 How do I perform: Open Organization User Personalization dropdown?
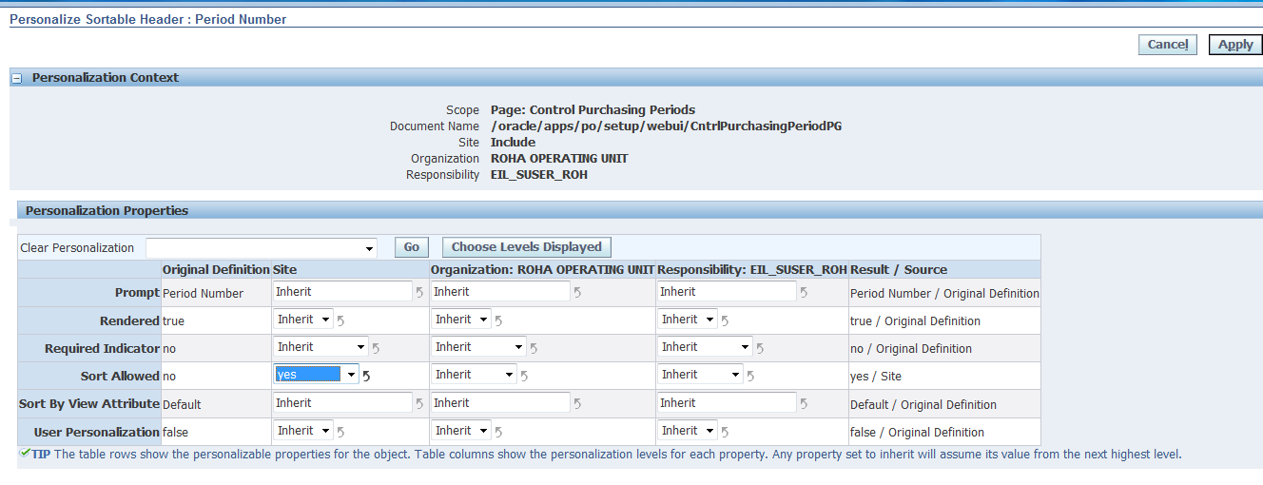click(x=461, y=431)
